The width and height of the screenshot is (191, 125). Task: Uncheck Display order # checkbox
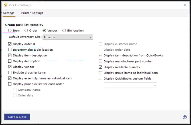[x=10, y=44]
